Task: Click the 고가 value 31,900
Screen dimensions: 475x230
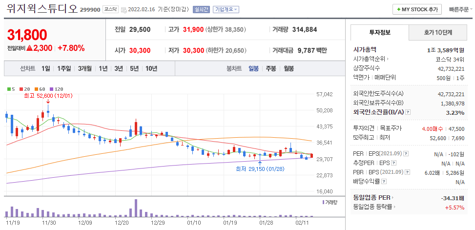Action: click(193, 30)
